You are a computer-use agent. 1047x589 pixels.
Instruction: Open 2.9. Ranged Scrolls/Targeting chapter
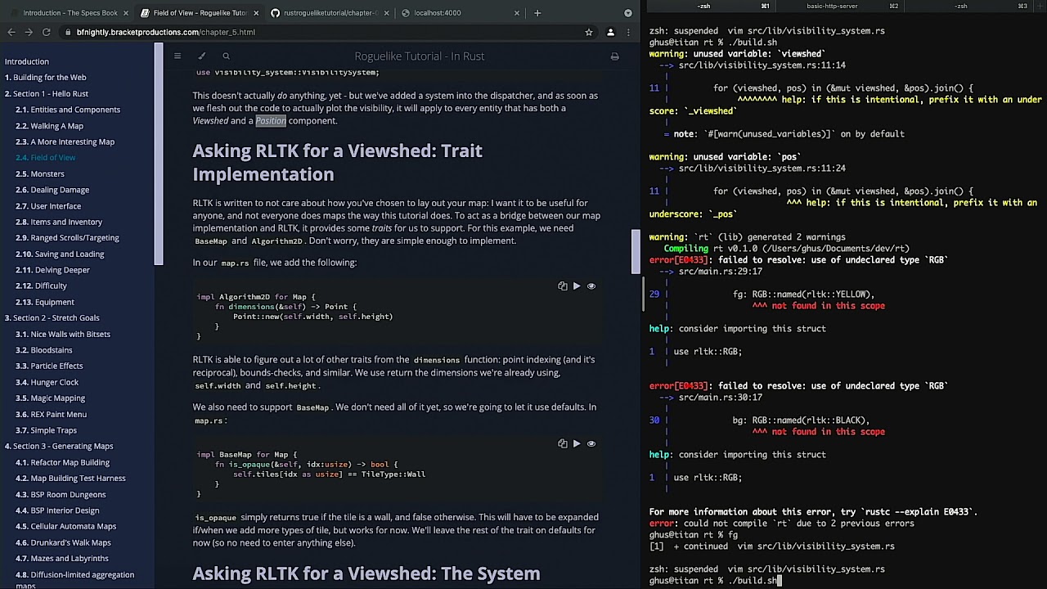point(67,238)
